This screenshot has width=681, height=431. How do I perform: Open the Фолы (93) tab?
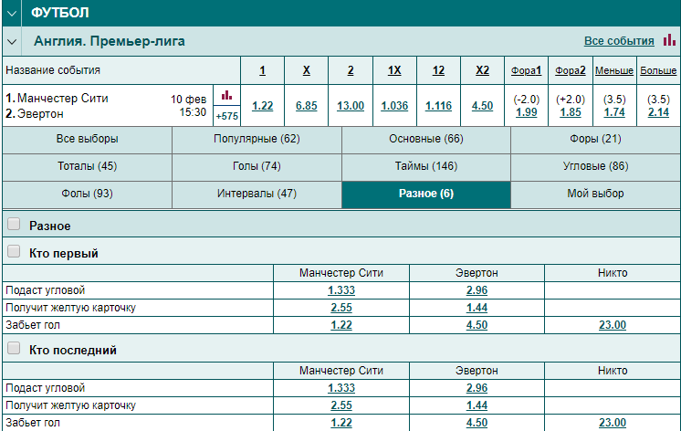point(88,194)
